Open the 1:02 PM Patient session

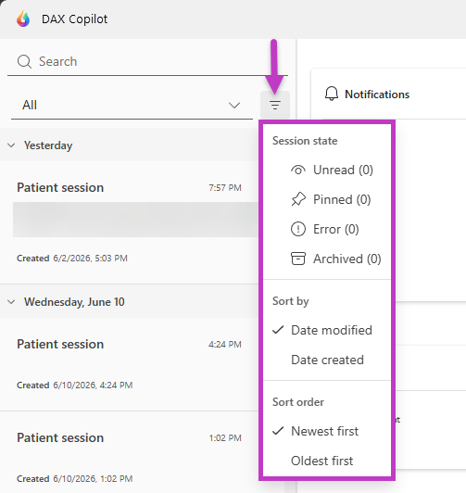[129, 453]
